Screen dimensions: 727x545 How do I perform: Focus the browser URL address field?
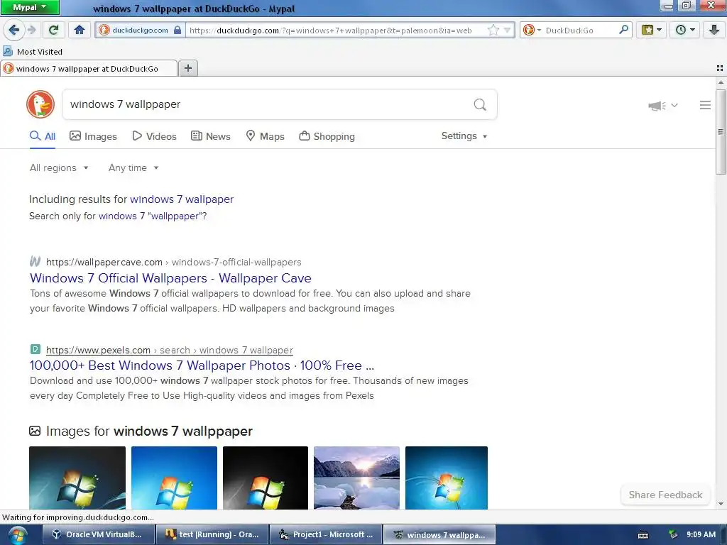tap(336, 30)
